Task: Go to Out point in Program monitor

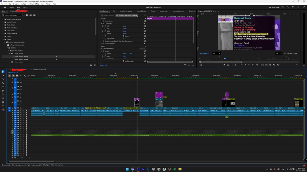Action: [257, 65]
